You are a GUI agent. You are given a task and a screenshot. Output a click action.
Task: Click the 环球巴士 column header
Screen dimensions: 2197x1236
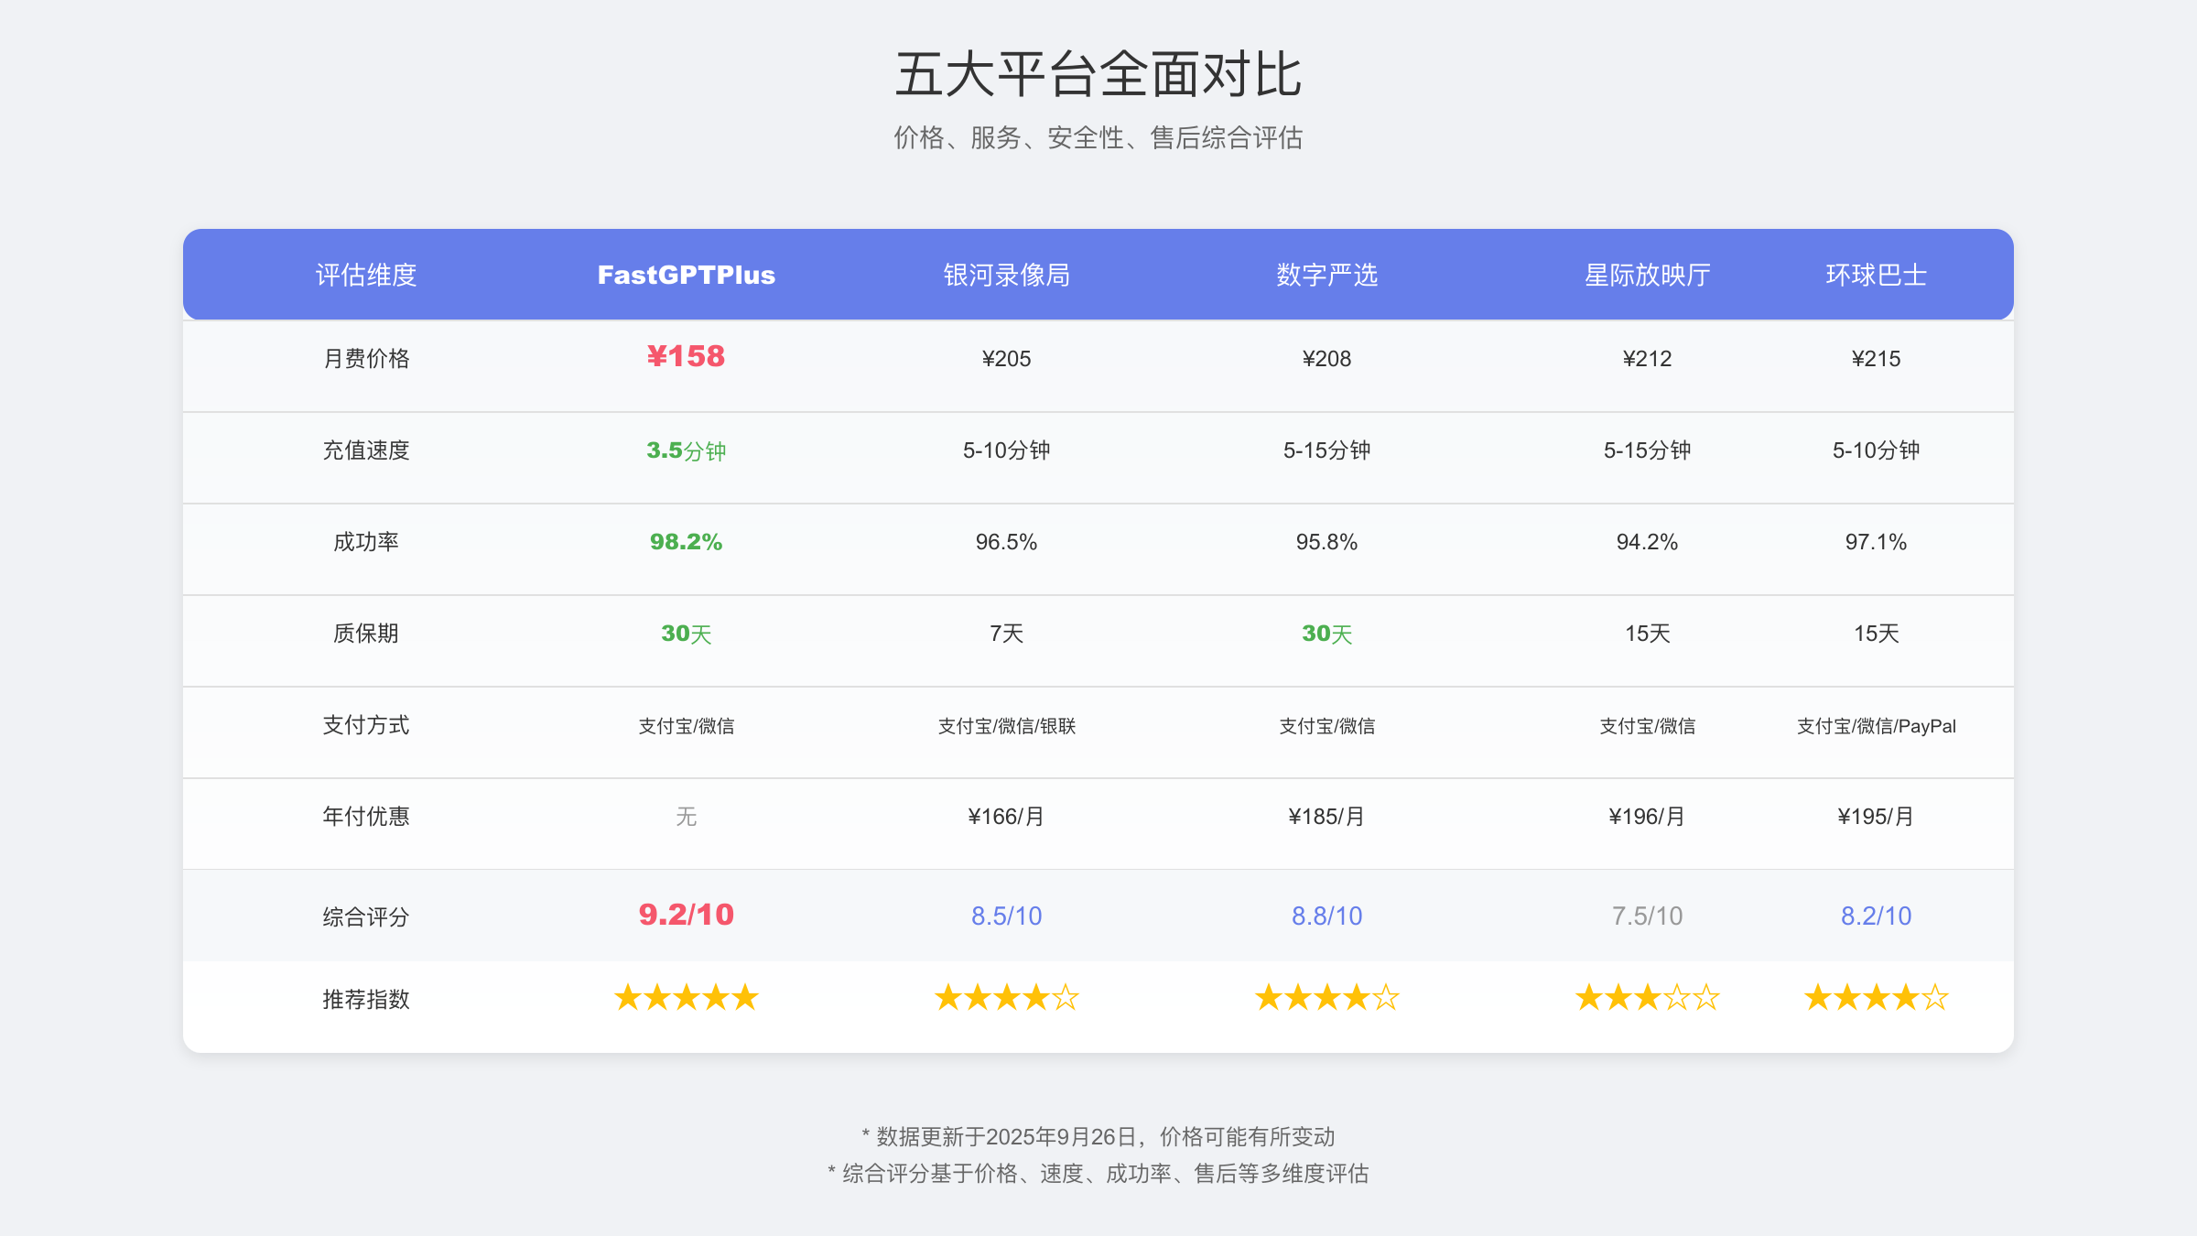pos(1876,275)
